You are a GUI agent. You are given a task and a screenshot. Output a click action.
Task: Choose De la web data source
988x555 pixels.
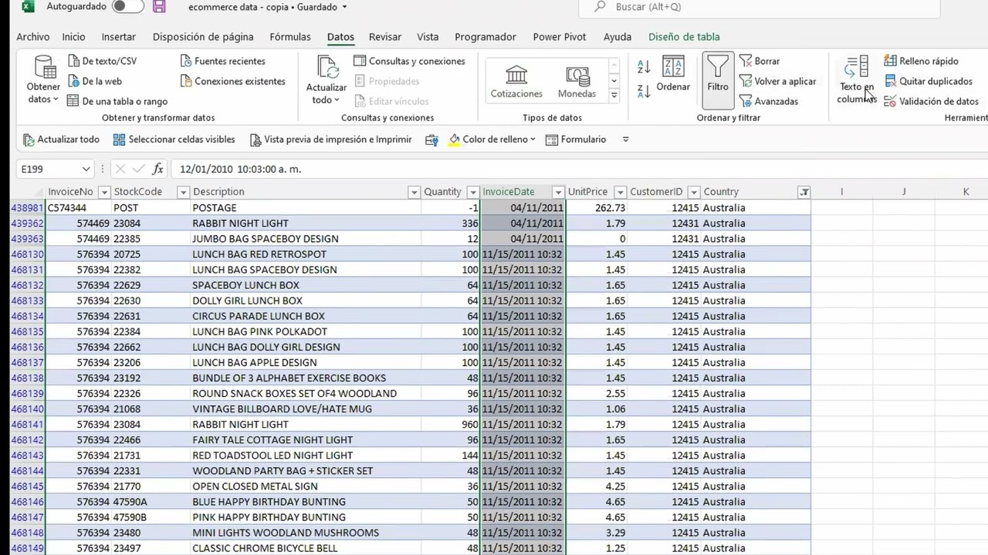click(94, 81)
